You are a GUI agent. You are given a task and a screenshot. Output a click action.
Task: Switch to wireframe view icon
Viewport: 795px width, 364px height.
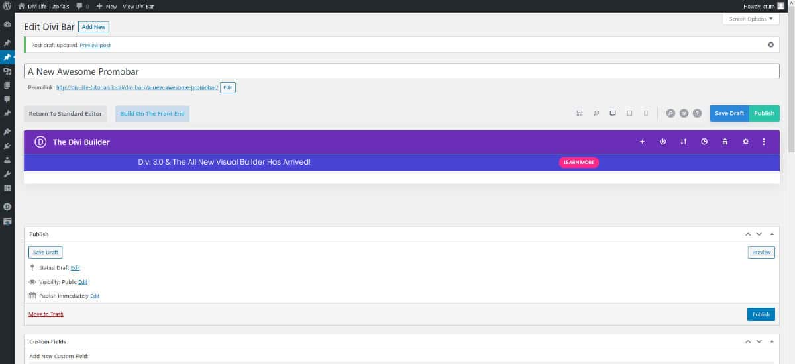point(580,114)
